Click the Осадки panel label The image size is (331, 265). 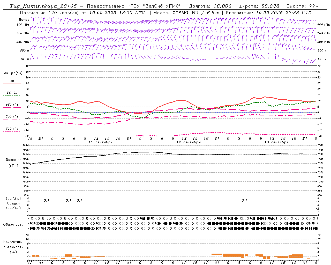[x=13, y=203]
